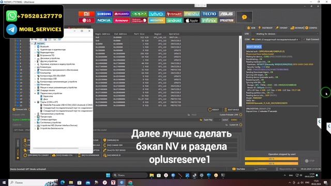This screenshot has width=331, height=186.
Task: Open the CONFIG settings
Action: [x=311, y=28]
